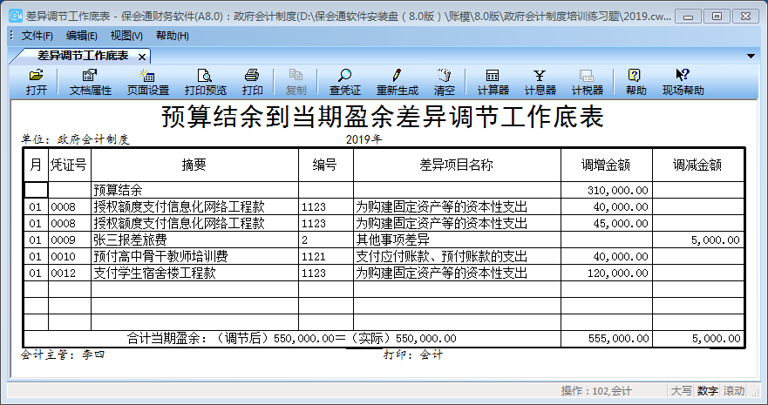Click the 凭证号 column header
The image size is (768, 405).
click(x=69, y=165)
